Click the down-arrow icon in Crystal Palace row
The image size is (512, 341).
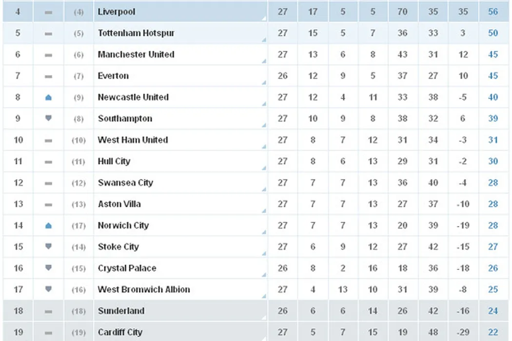coord(48,268)
